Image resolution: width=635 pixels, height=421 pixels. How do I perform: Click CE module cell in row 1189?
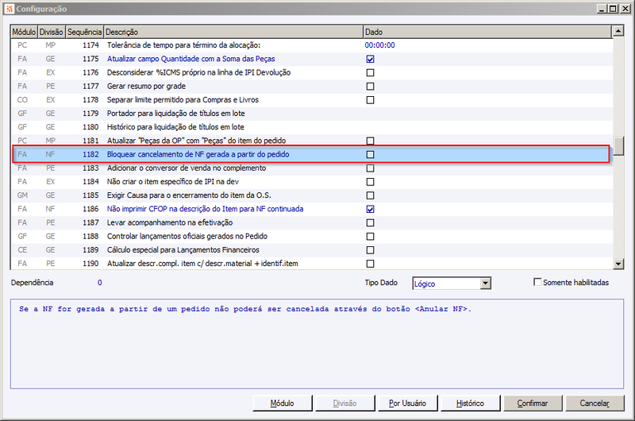[22, 250]
